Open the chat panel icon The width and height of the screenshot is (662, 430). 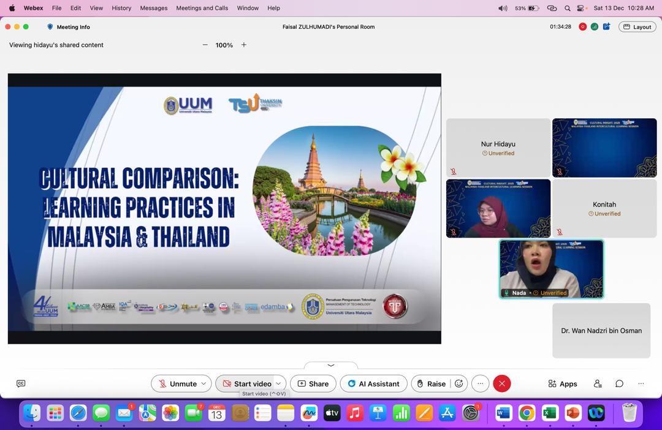click(x=619, y=383)
